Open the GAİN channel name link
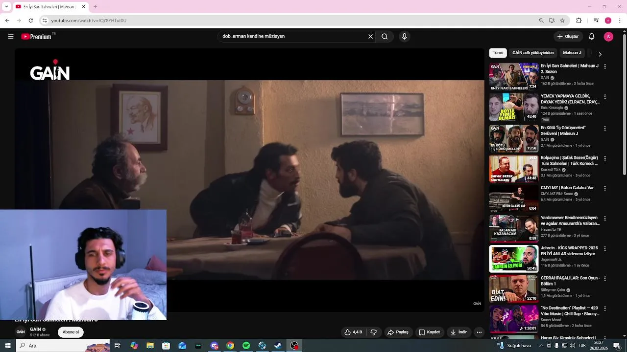The width and height of the screenshot is (627, 352). tap(35, 330)
